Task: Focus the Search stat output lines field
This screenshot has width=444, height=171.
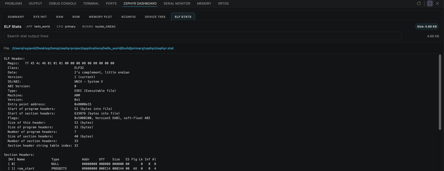Action: 203,36
